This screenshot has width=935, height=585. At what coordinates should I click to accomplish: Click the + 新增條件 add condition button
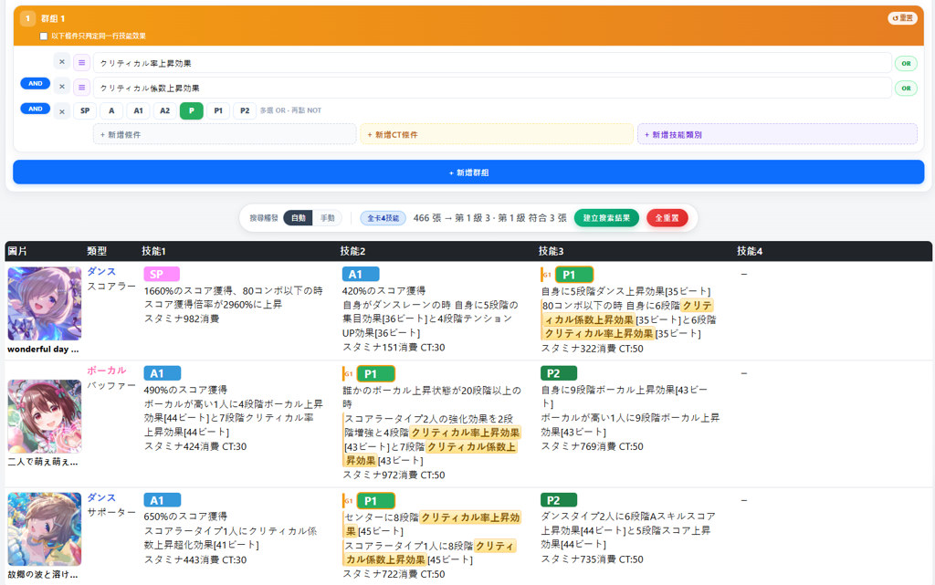pos(225,134)
